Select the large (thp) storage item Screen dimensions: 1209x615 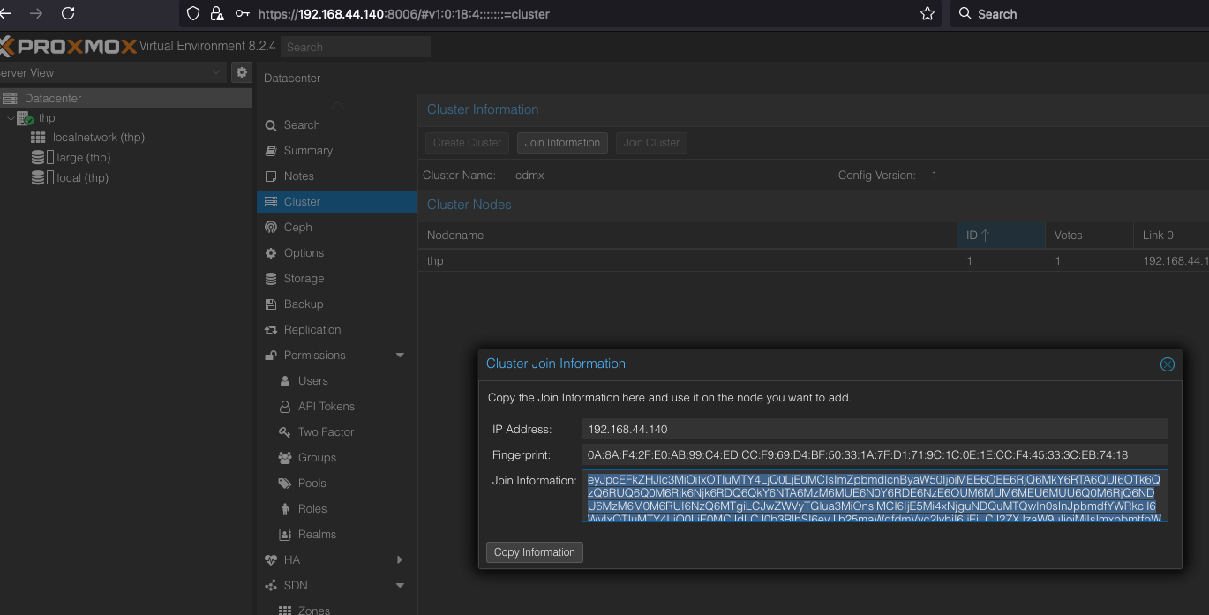83,158
